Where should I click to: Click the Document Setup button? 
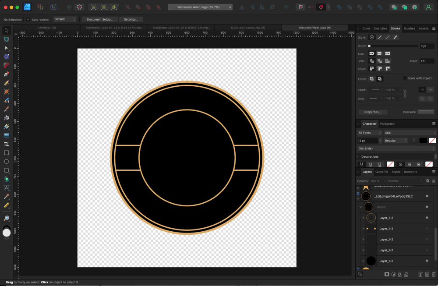tap(100, 19)
